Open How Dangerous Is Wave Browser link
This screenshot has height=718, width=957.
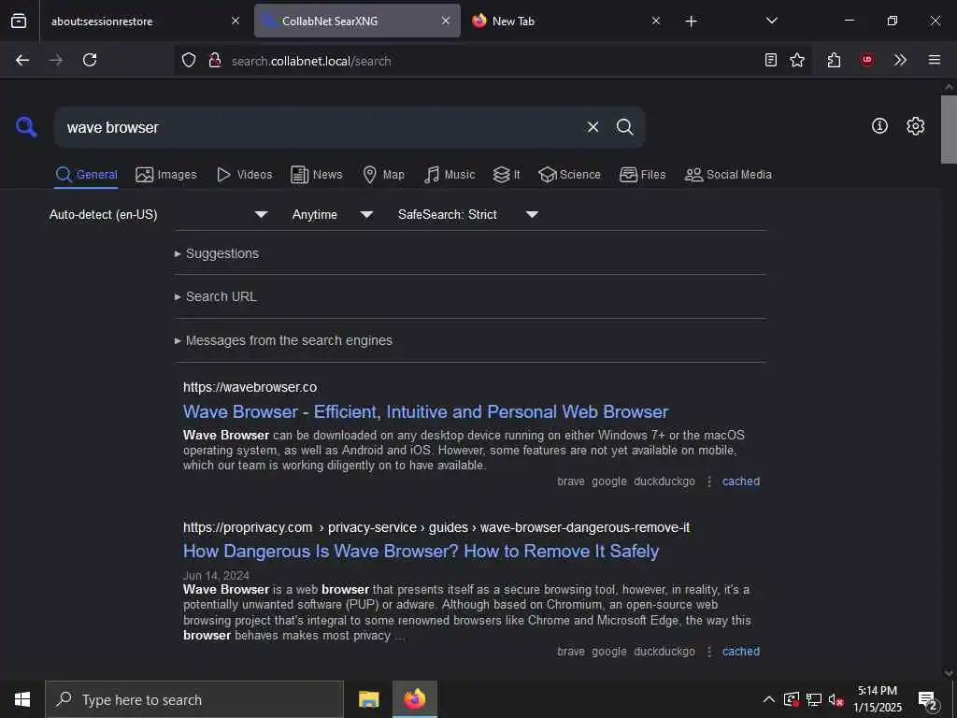(421, 552)
